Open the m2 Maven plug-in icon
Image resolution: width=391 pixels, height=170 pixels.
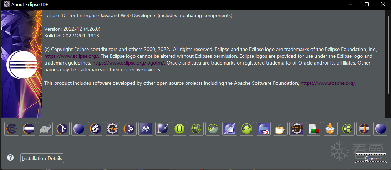(263, 129)
